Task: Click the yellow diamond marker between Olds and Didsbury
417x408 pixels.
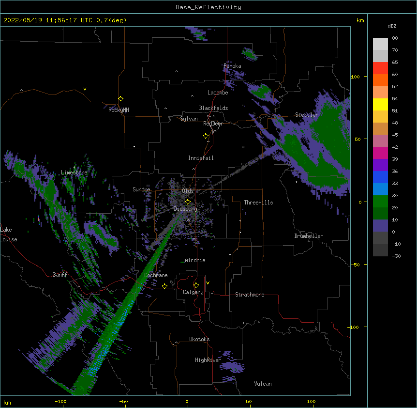Action: (188, 202)
